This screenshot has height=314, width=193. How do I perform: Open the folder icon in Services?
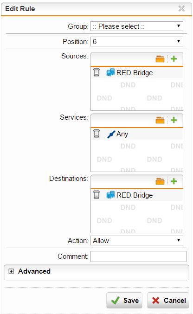pos(160,120)
